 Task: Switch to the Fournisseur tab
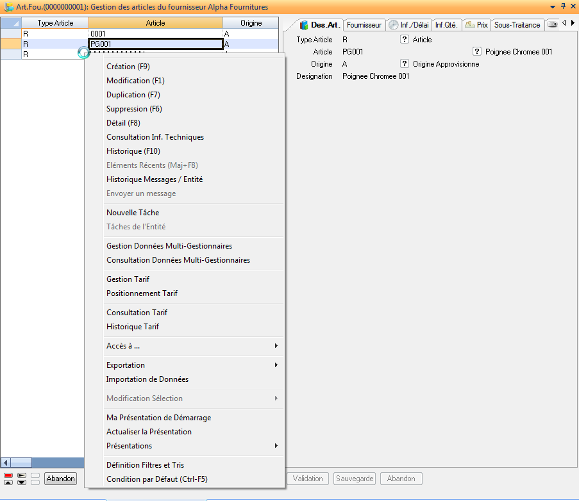click(x=364, y=25)
